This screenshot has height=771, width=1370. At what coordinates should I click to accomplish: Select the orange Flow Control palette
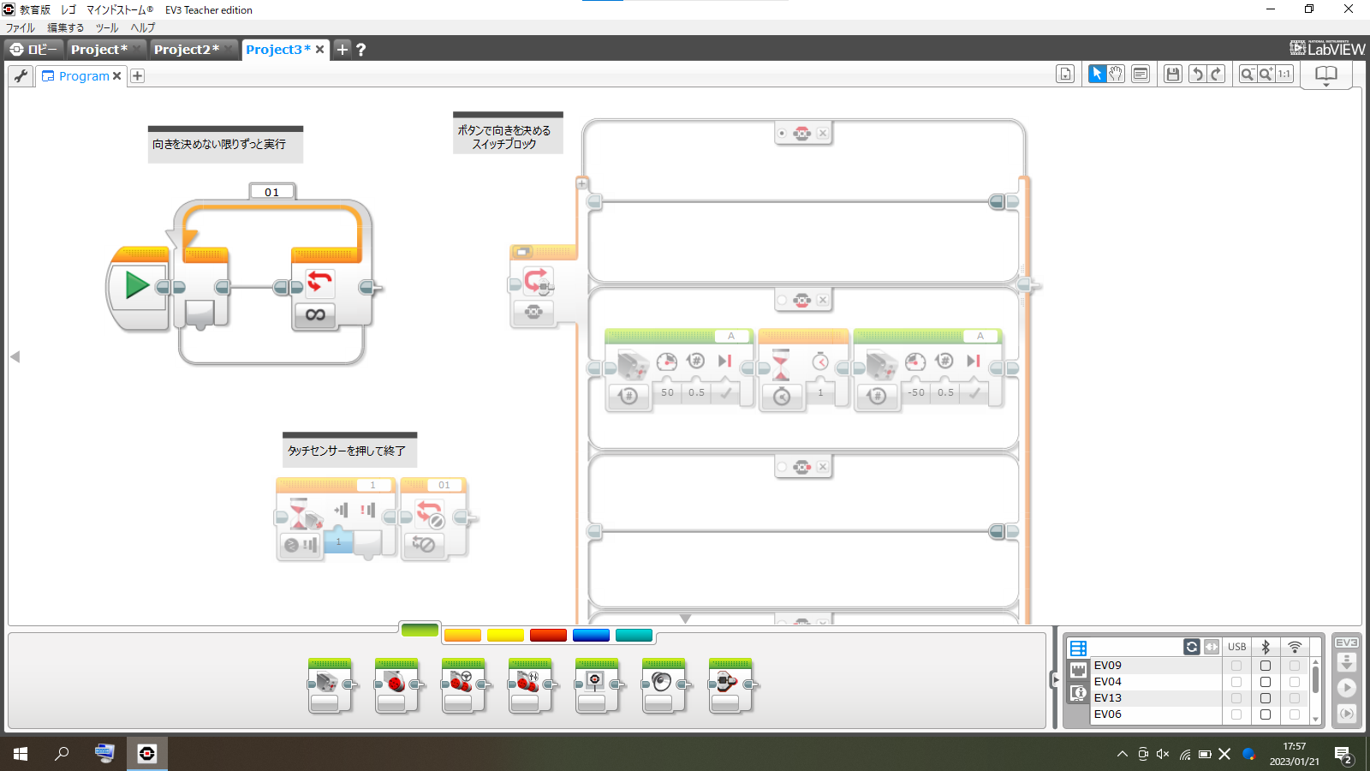coord(462,635)
